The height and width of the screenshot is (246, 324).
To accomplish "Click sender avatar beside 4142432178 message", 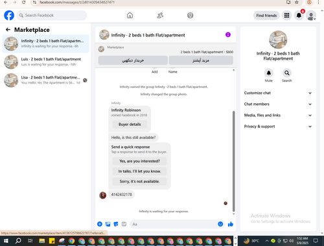I will point(102,195).
